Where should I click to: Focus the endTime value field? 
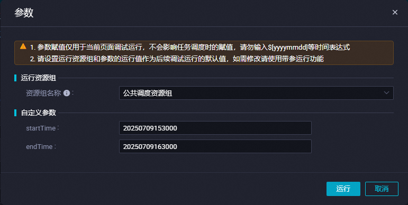(x=215, y=146)
